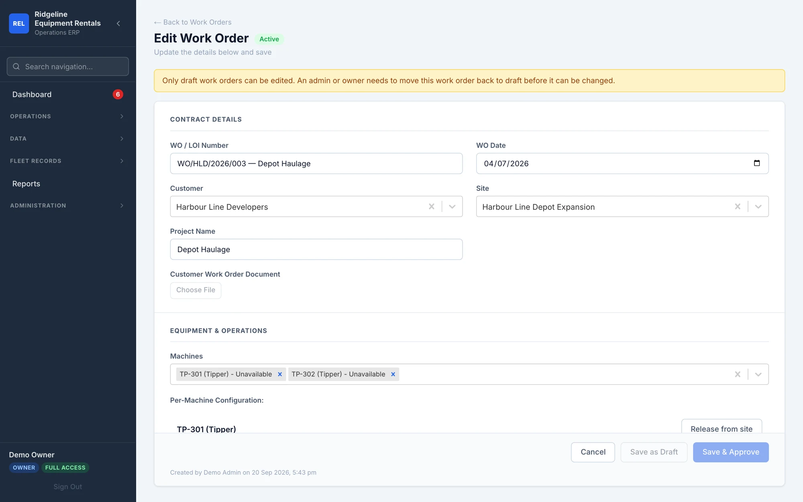This screenshot has width=803, height=502.
Task: Clear the Site selection
Action: point(738,206)
